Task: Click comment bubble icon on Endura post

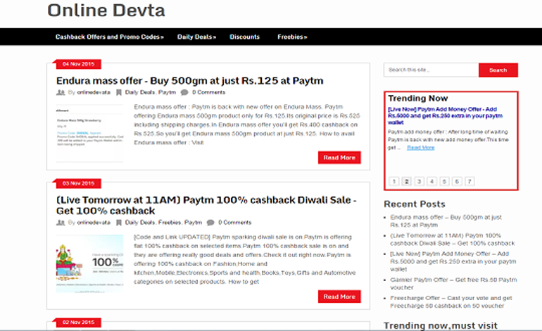Action: click(x=184, y=92)
